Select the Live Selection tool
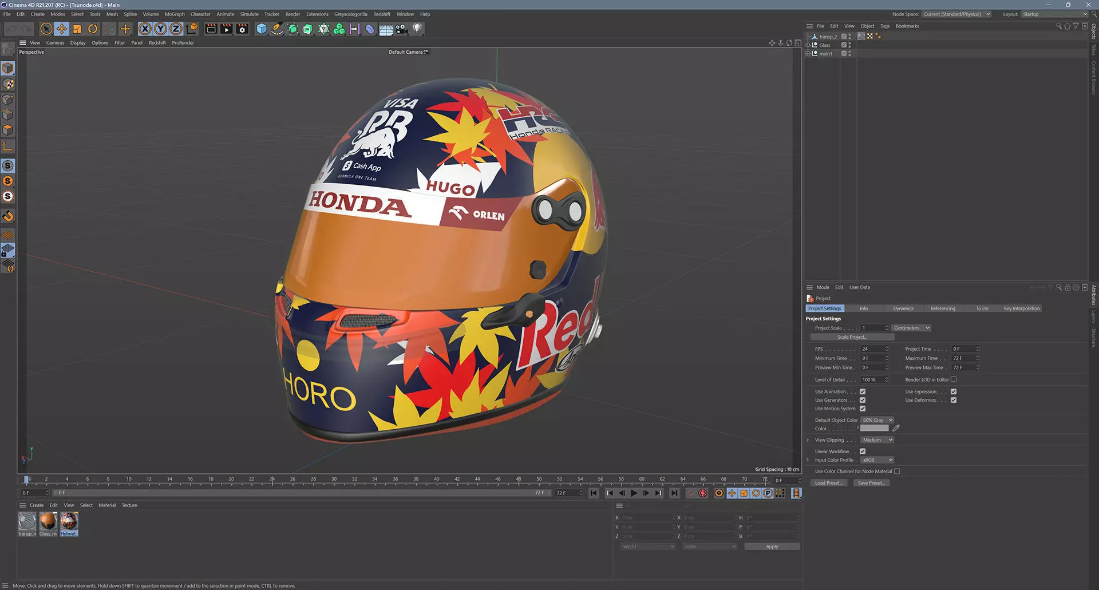Screen dimensions: 1099x590 coord(46,29)
